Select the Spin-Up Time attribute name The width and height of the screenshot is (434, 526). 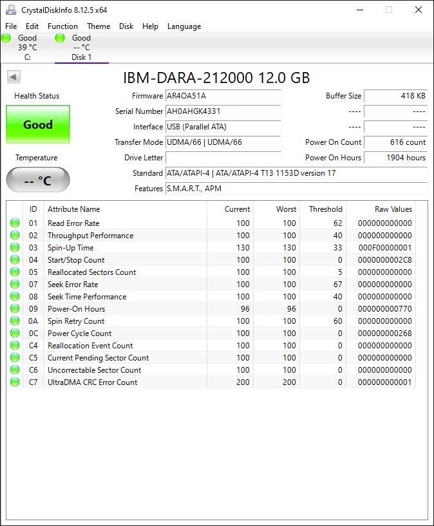pyautogui.click(x=70, y=248)
